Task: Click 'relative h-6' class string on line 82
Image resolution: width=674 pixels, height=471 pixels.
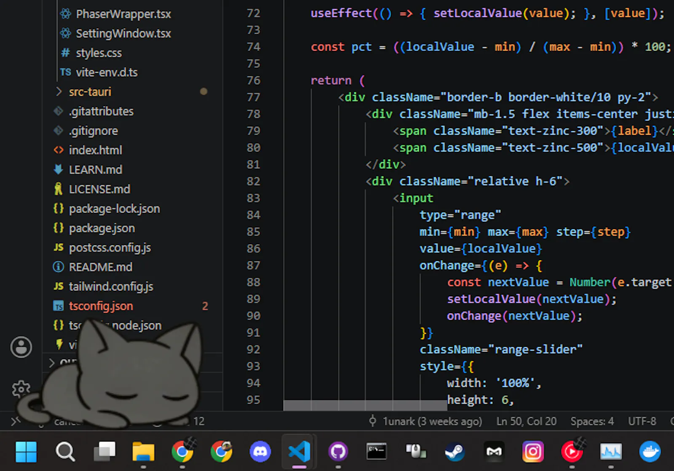Action: point(515,181)
